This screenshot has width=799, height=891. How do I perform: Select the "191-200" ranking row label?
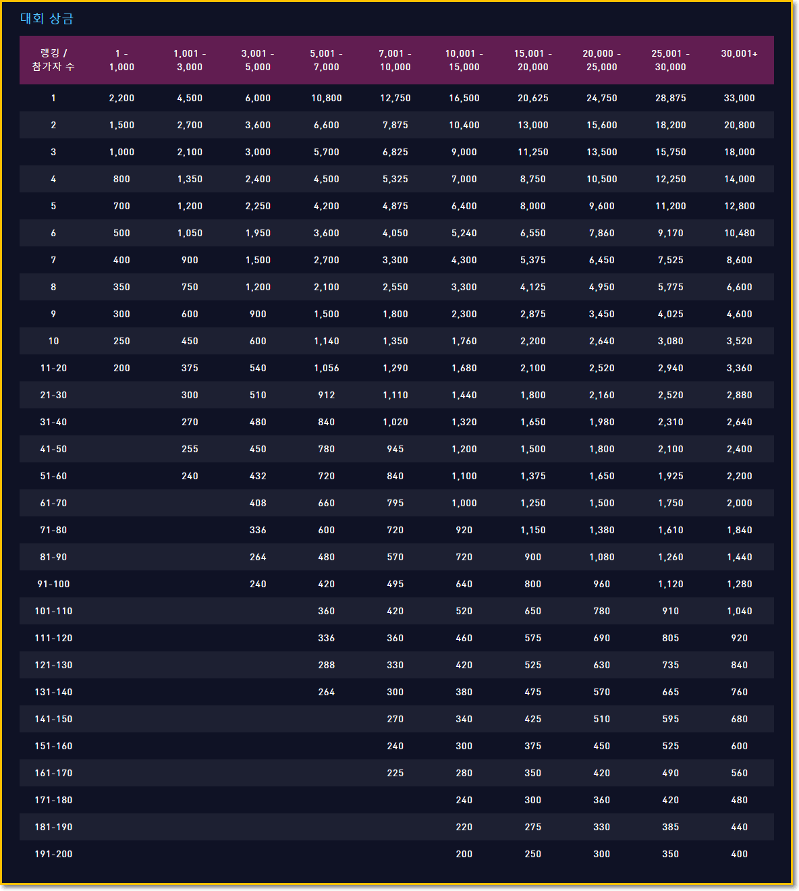[53, 855]
